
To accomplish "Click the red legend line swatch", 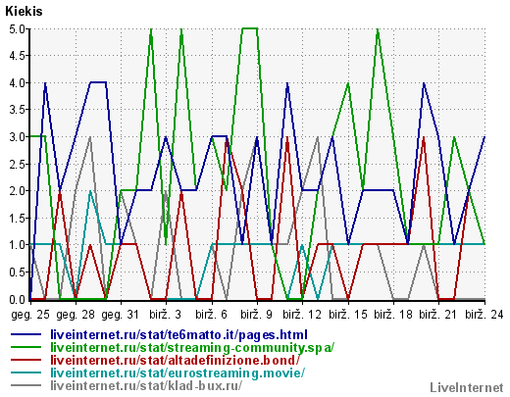I will (x=26, y=360).
